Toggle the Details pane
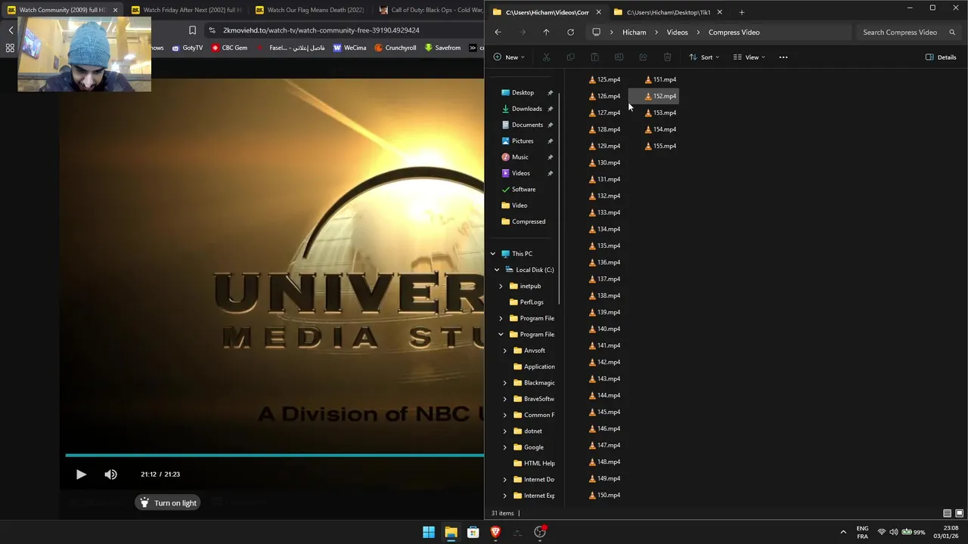 tap(941, 57)
